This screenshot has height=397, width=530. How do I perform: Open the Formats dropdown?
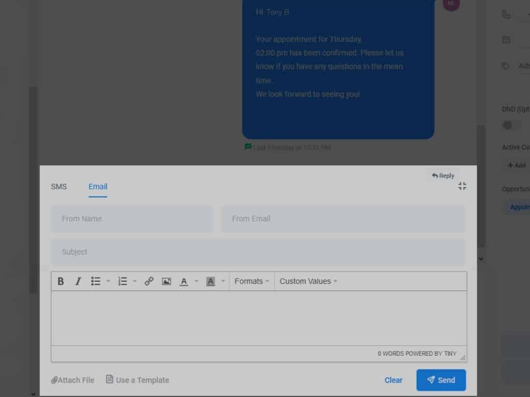pyautogui.click(x=252, y=281)
